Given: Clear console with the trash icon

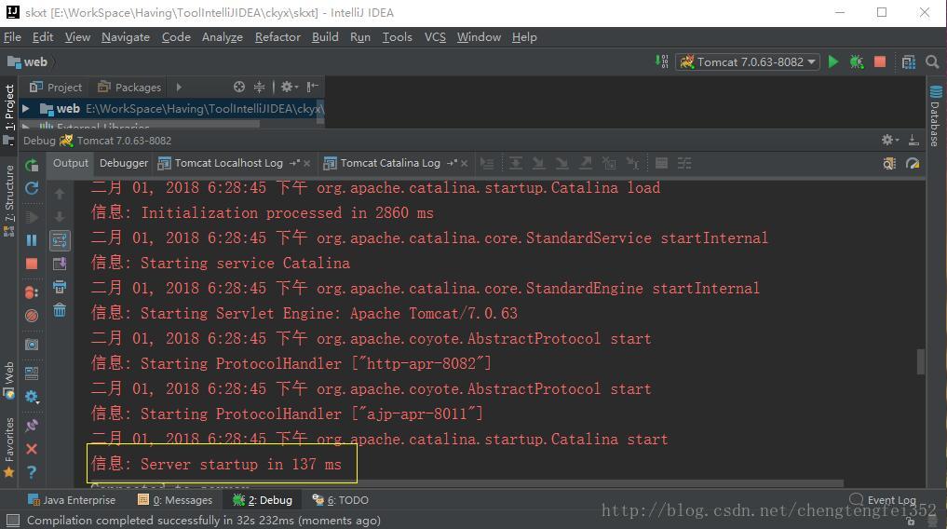Looking at the screenshot, I should [x=60, y=310].
